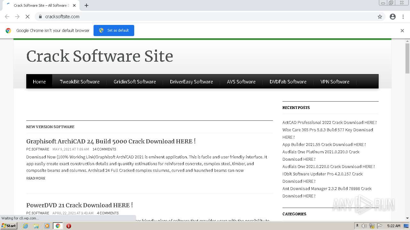The height and width of the screenshot is (230, 410).
Task: Open IObit Software Updater Pro recent post
Action: point(323,177)
